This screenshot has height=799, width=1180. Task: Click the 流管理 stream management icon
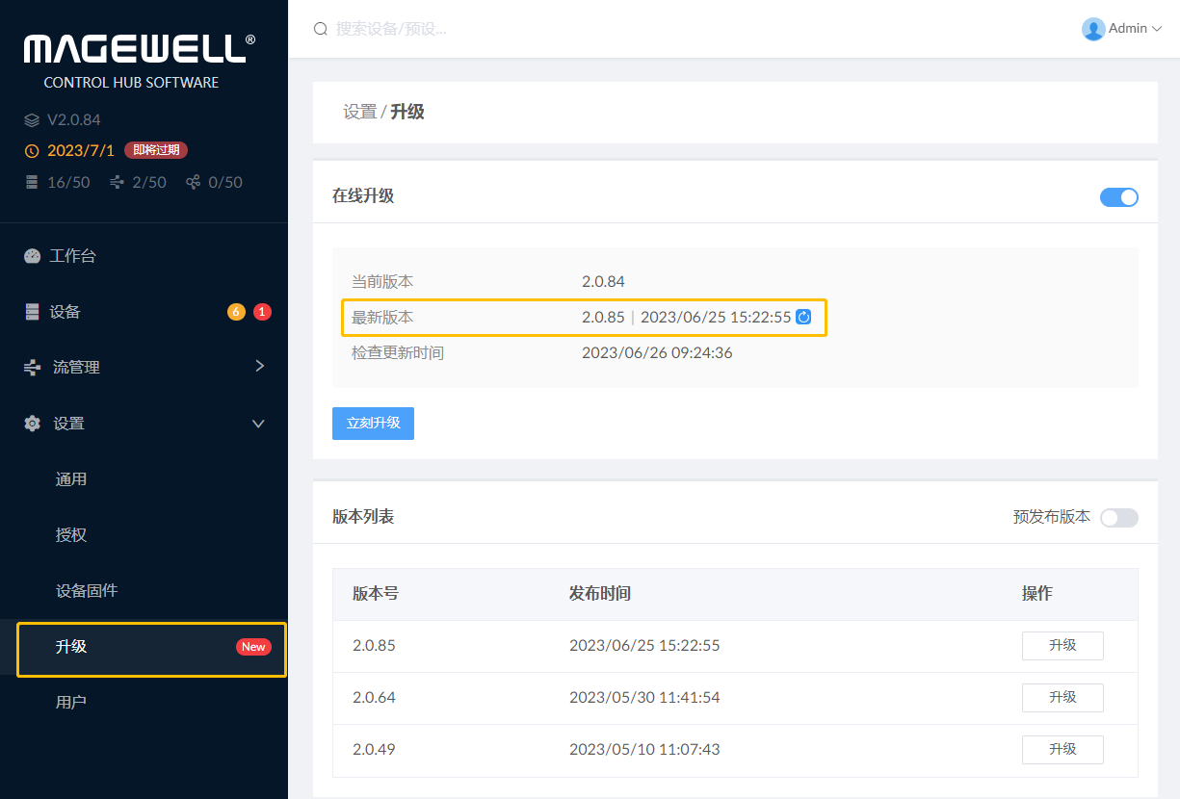click(32, 367)
